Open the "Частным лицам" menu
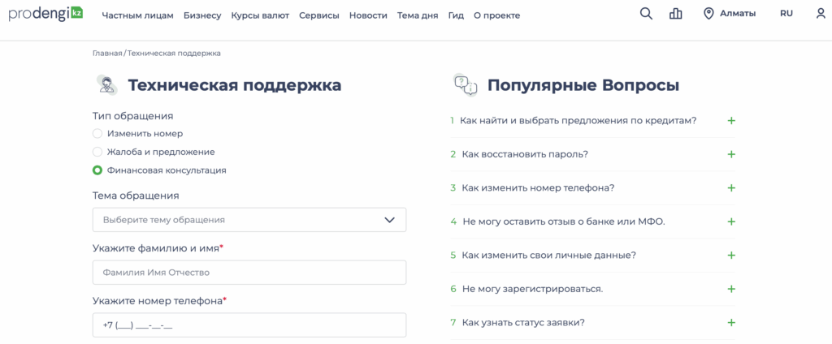Viewport: 832px width, 344px height. click(x=137, y=15)
